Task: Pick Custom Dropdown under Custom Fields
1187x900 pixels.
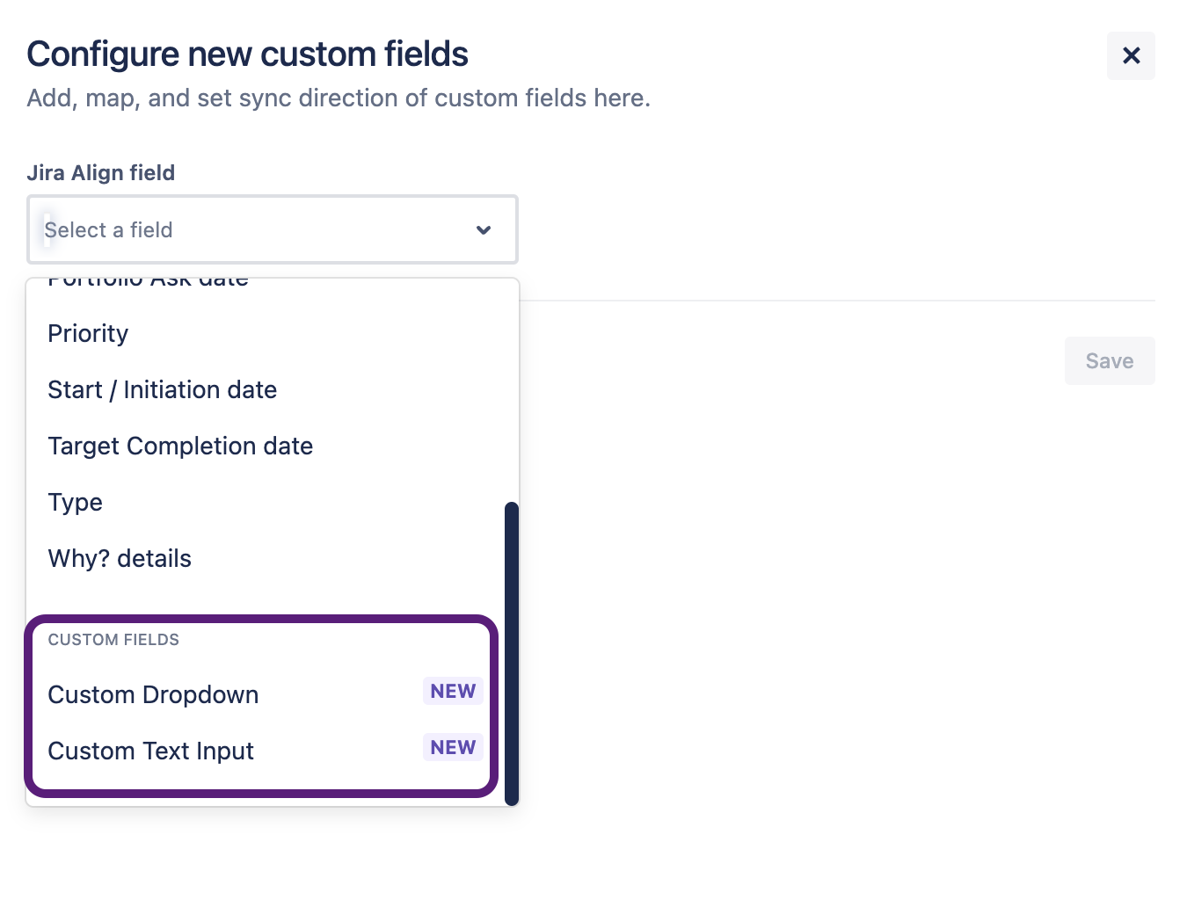Action: click(153, 694)
